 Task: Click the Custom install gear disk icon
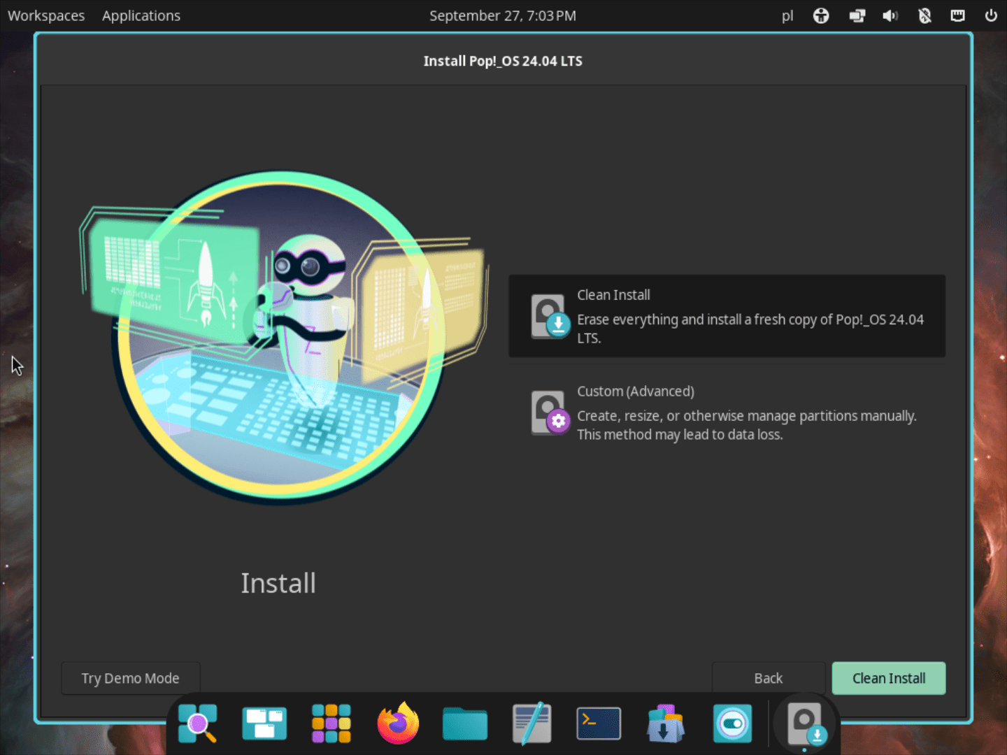click(x=550, y=412)
